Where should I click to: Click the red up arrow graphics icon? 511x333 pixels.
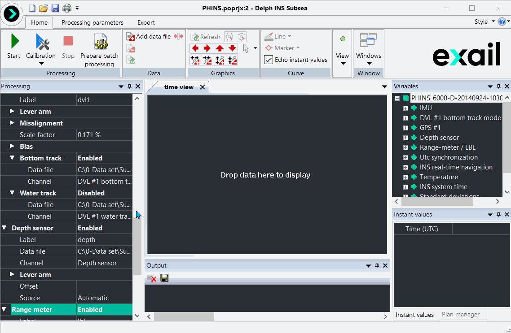click(x=220, y=48)
